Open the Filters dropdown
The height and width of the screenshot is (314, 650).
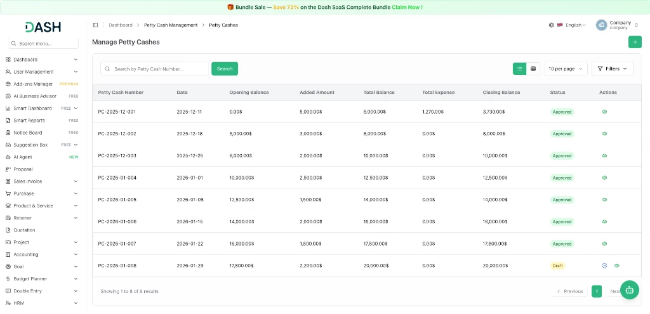[x=613, y=69]
